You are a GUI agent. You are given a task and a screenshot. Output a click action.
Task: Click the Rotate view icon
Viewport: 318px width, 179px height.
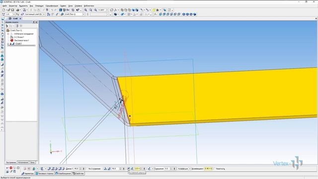(x=112, y=10)
